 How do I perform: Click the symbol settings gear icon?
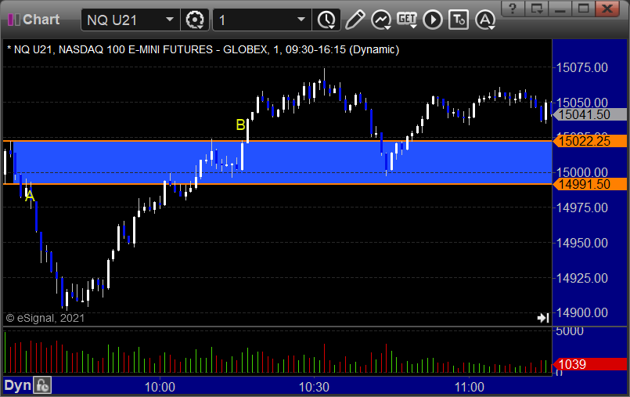(195, 20)
